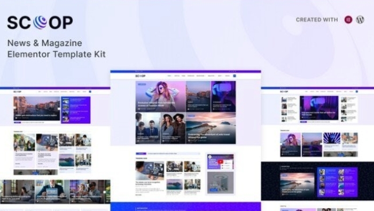Open the man with laptop card, left bottom strip
Image resolution: width=374 pixels, height=211 pixels.
pyautogui.click(x=52, y=191)
